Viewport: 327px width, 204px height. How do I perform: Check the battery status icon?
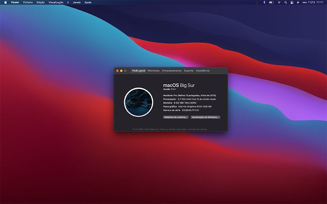pos(271,2)
